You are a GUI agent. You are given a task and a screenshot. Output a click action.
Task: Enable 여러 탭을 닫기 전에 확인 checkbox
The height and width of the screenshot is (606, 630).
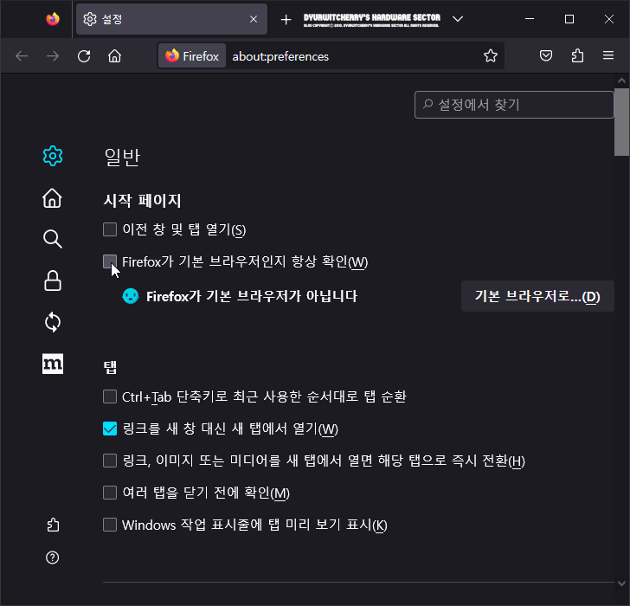[x=110, y=493]
